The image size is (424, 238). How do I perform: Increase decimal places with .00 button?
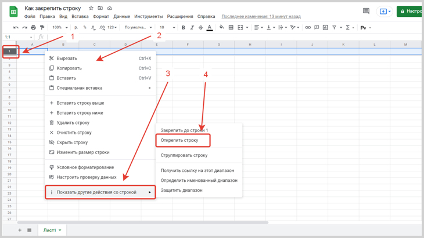[102, 27]
